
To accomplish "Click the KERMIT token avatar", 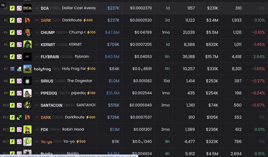I will pyautogui.click(x=27, y=45).
